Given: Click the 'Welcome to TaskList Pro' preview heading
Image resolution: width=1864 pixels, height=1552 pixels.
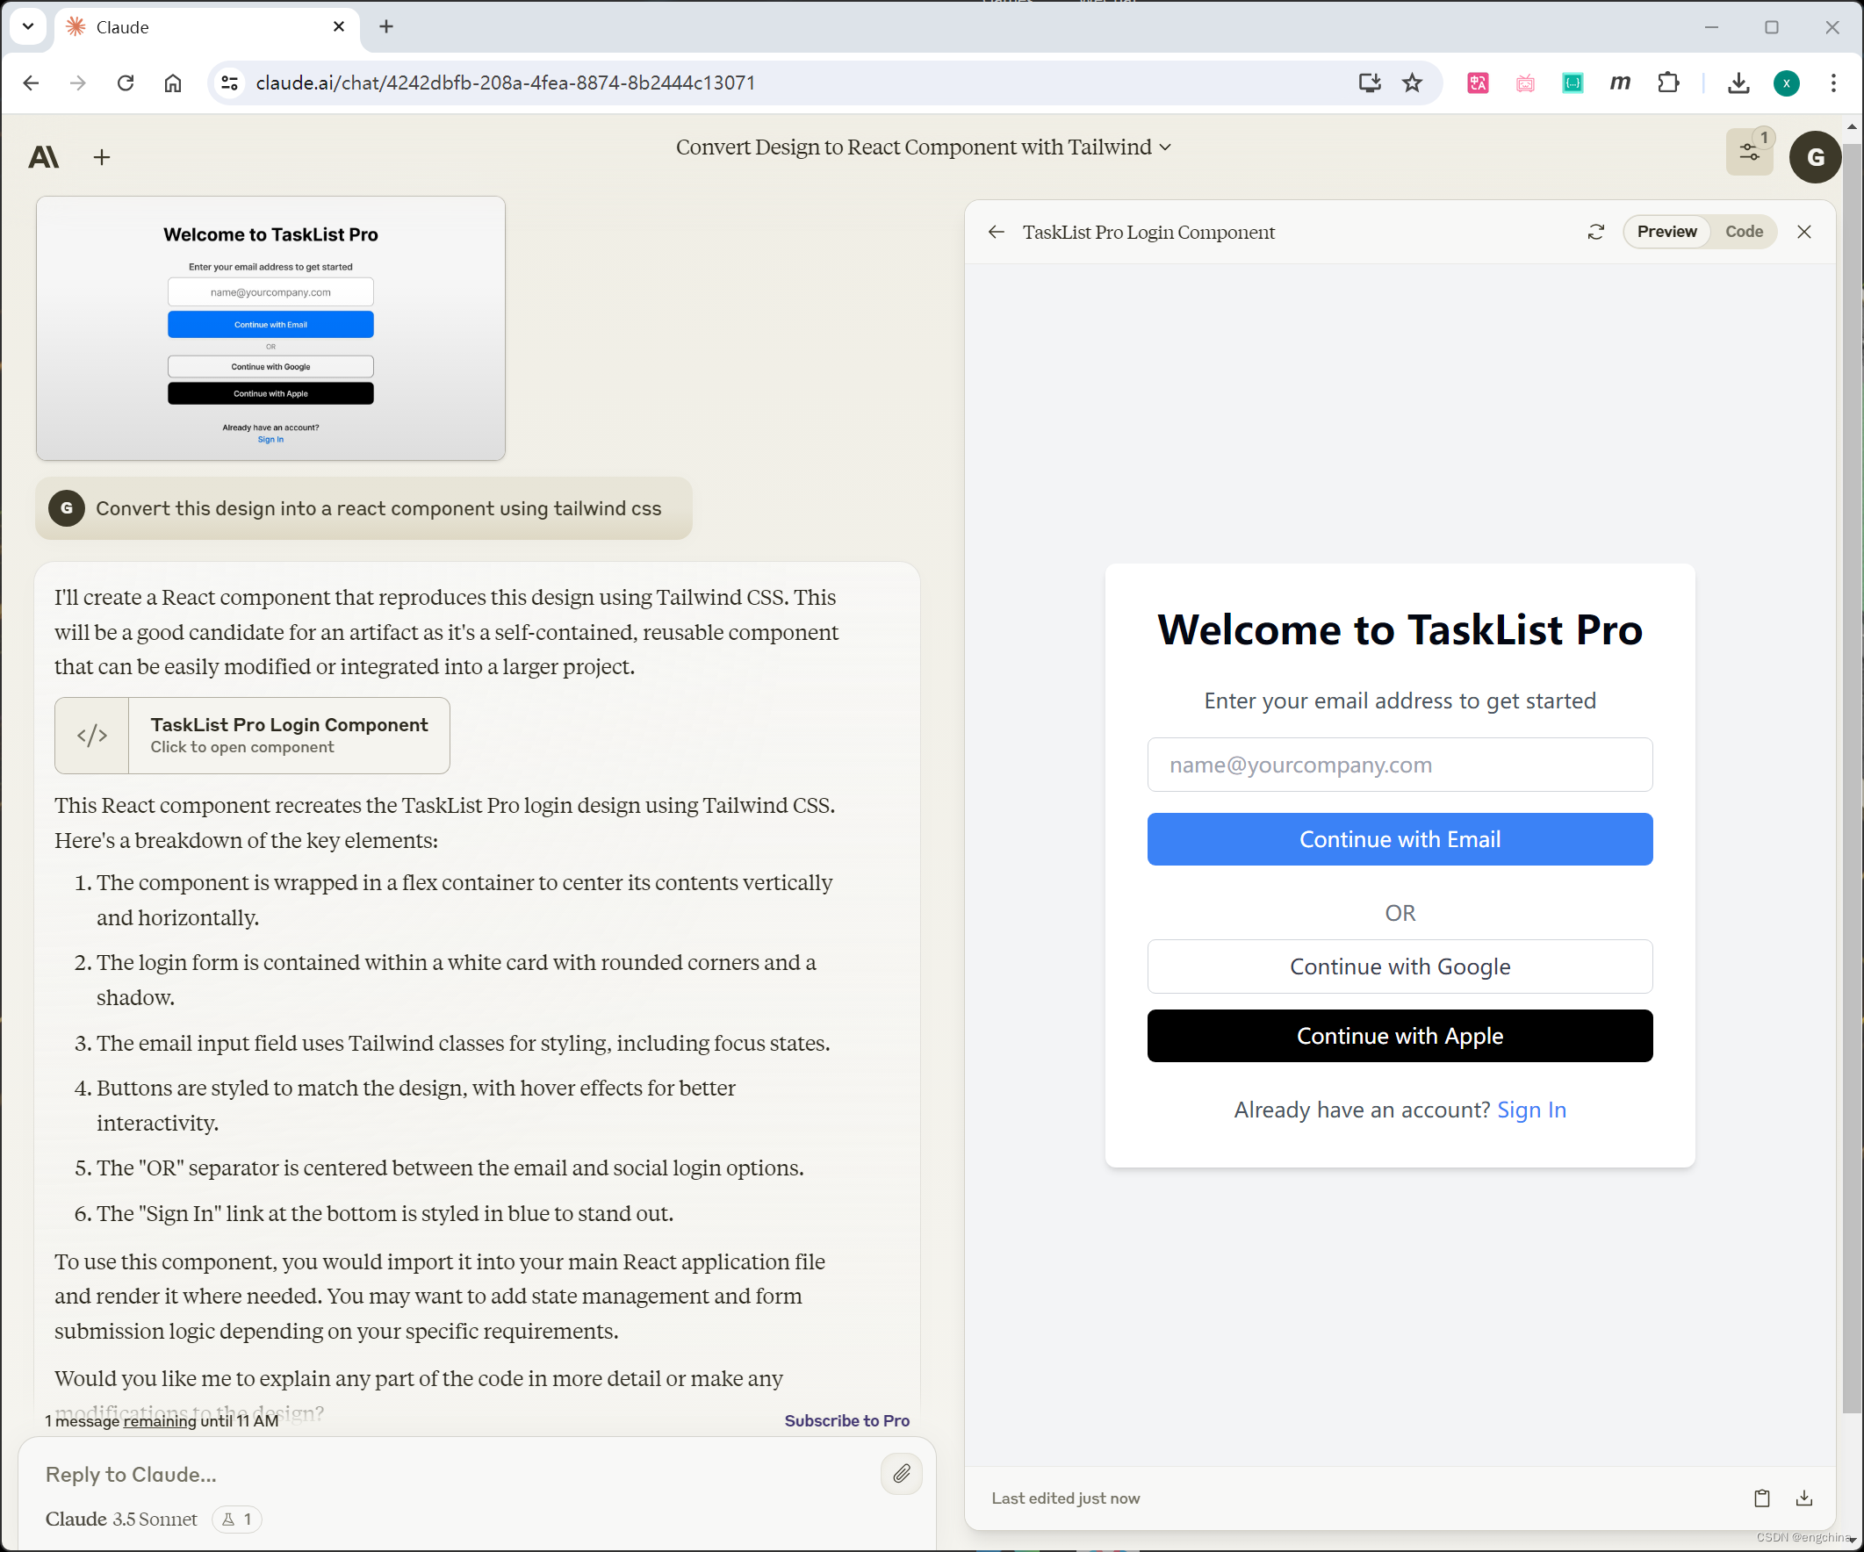Looking at the screenshot, I should point(1400,629).
